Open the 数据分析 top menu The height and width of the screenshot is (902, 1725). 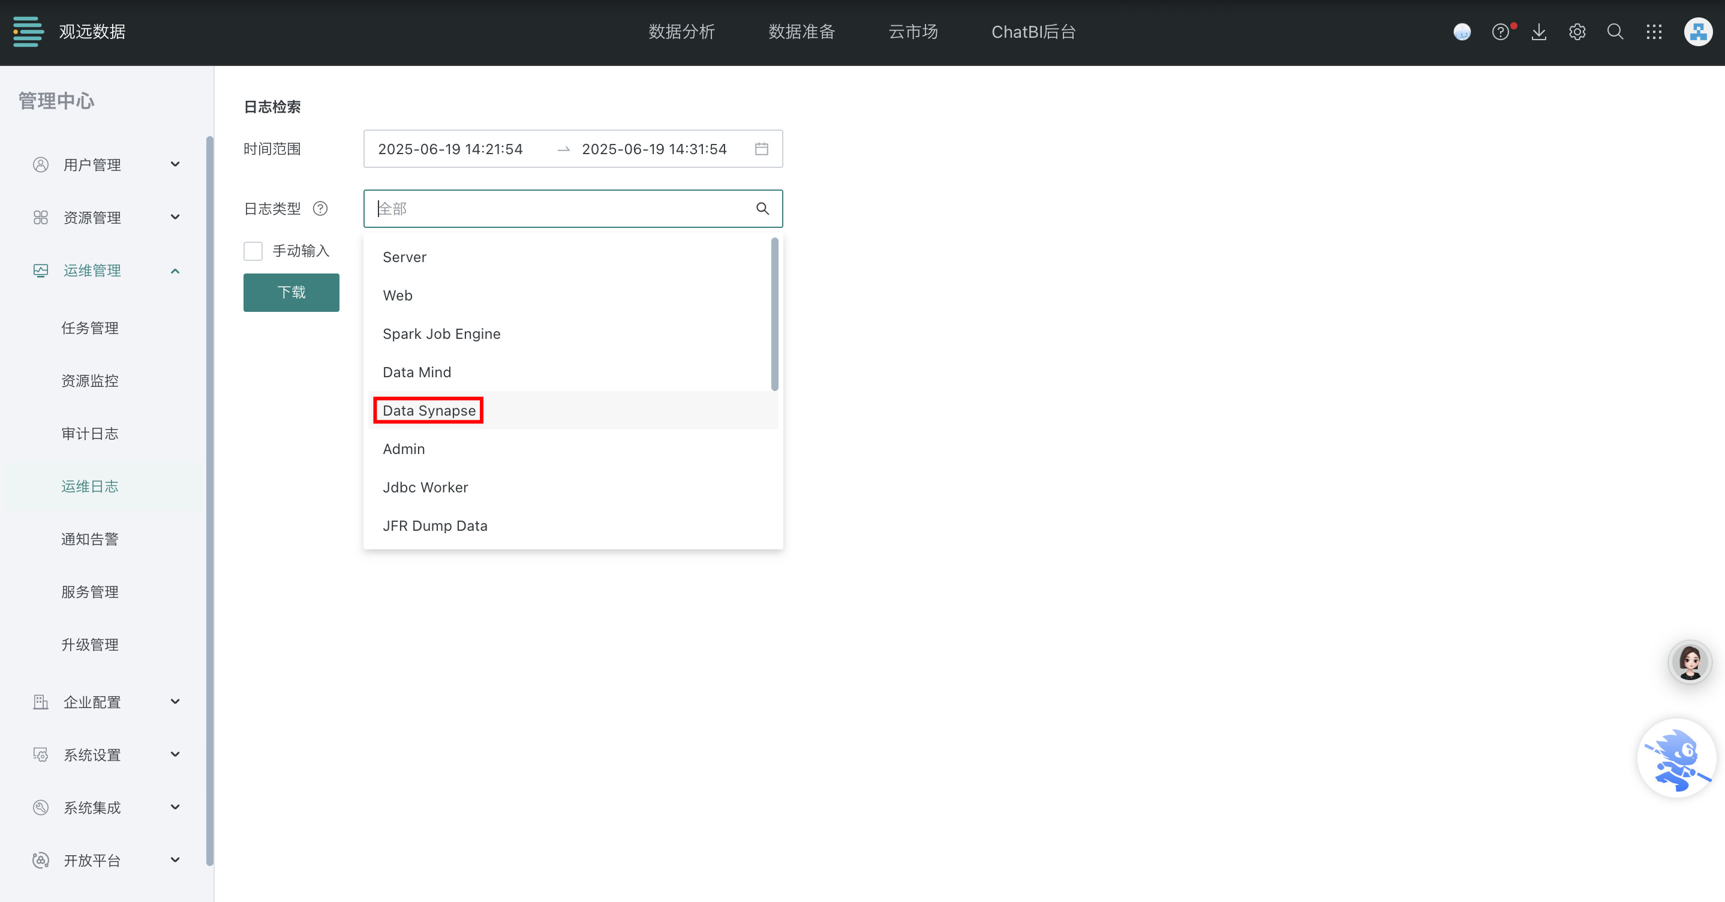coord(681,31)
